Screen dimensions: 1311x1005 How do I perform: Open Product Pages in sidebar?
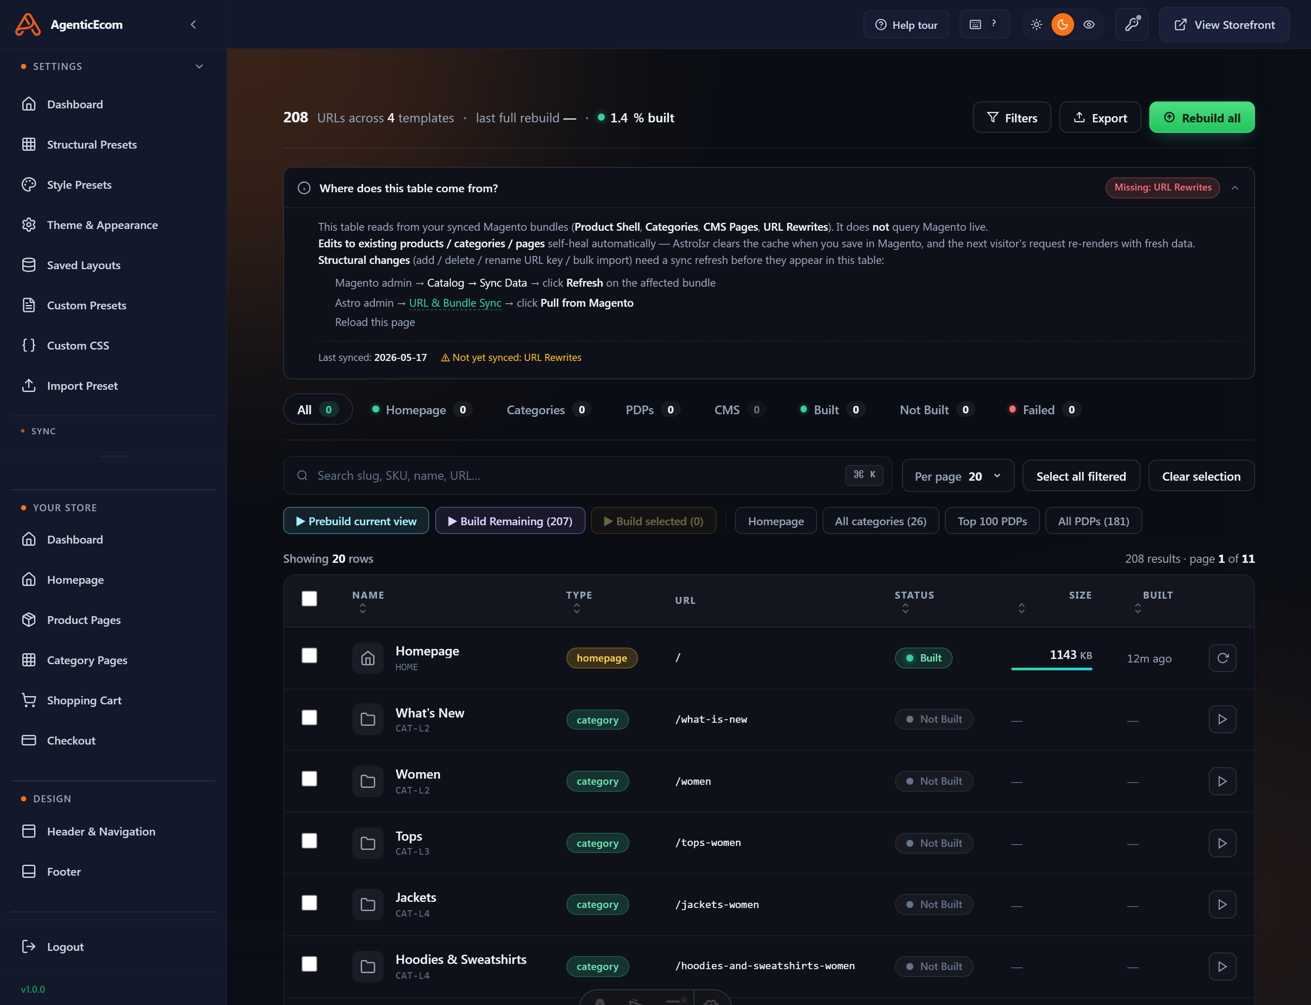(x=113, y=620)
